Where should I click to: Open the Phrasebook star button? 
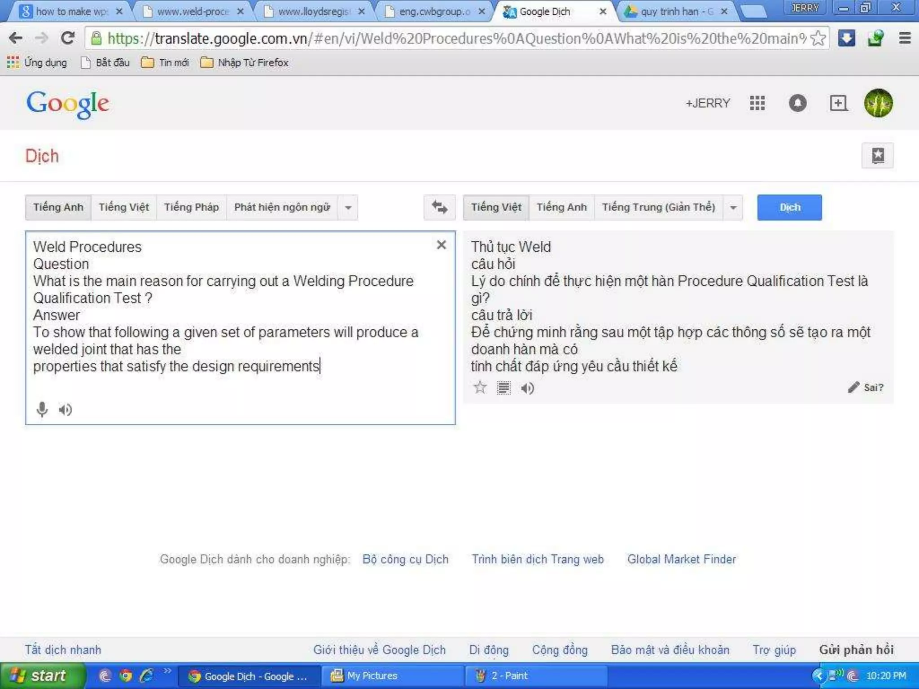click(x=878, y=156)
